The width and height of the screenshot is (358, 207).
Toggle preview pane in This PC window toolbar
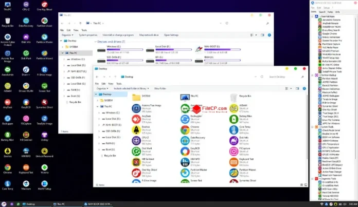click(262, 35)
